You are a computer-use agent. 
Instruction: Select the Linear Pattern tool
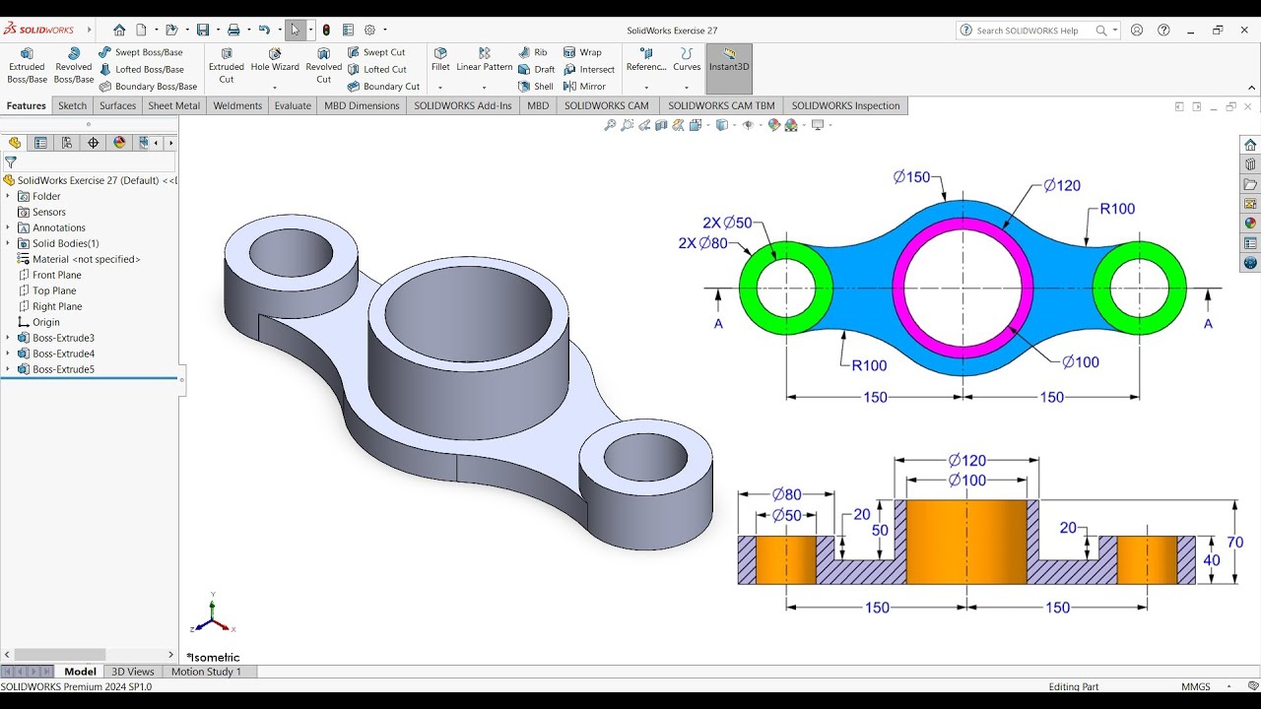coord(485,59)
